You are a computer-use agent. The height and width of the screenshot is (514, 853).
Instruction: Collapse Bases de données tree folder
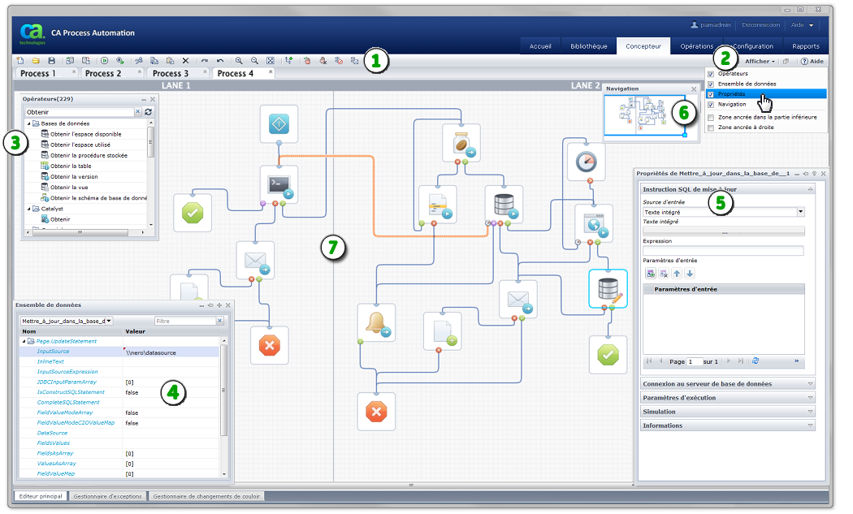click(29, 124)
